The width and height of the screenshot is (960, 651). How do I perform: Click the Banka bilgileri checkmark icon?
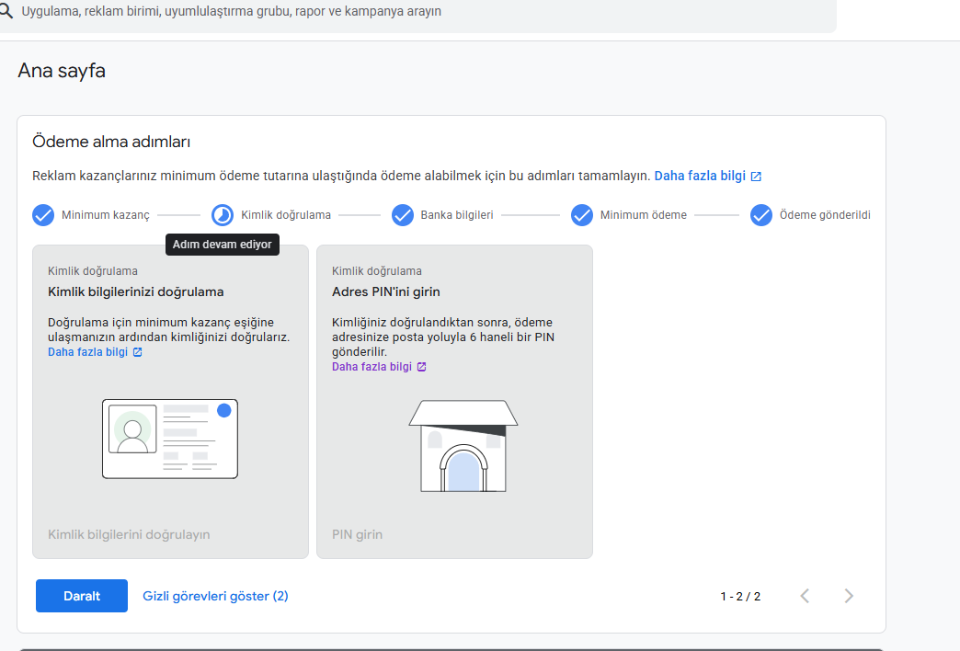(402, 215)
